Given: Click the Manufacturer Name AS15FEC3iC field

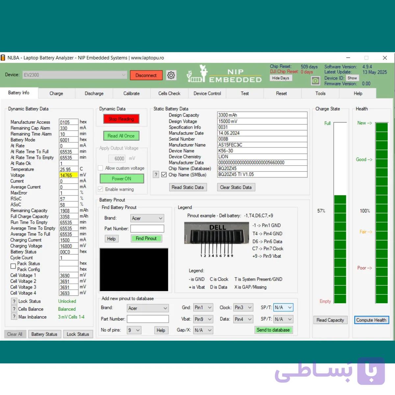Looking at the screenshot, I should 262,145.
